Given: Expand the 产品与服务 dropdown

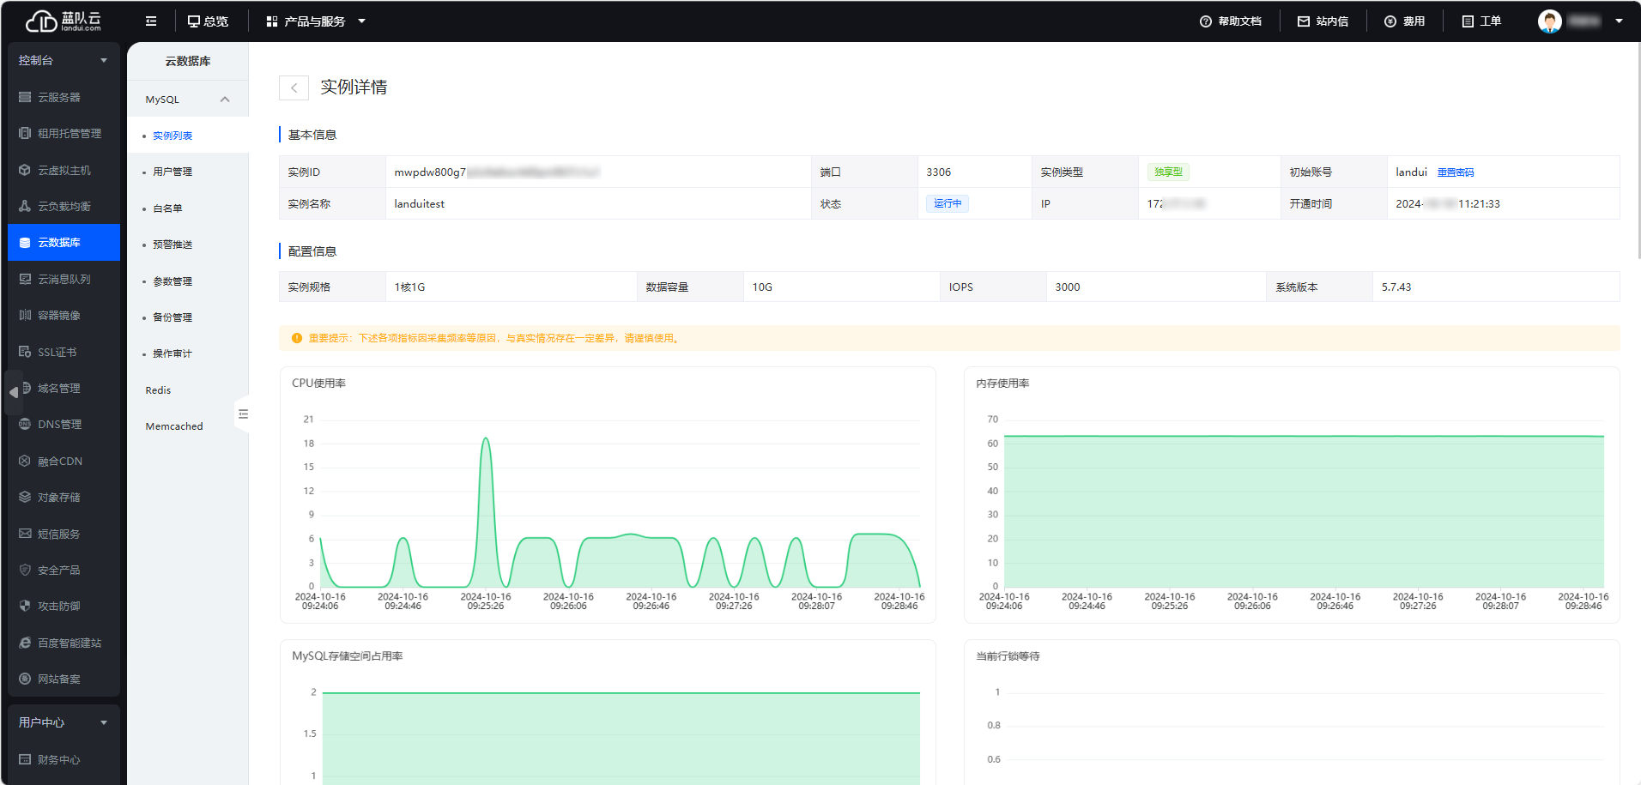Looking at the screenshot, I should pos(315,21).
